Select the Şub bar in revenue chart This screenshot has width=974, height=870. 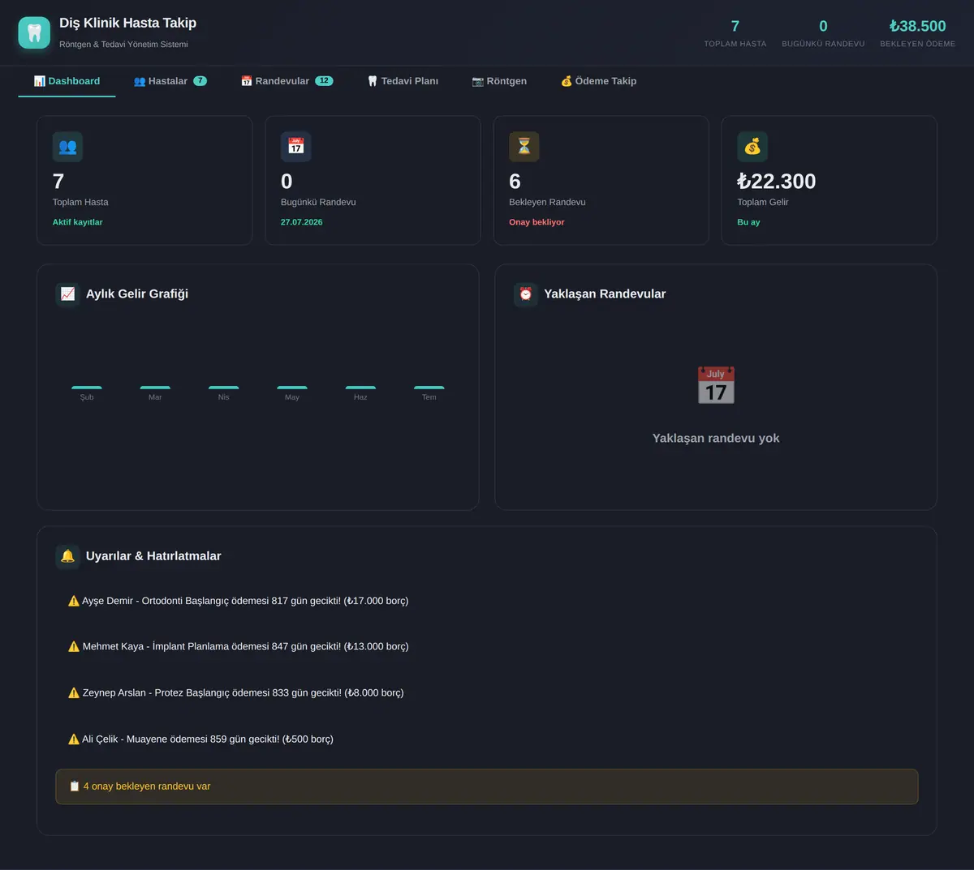coord(87,388)
